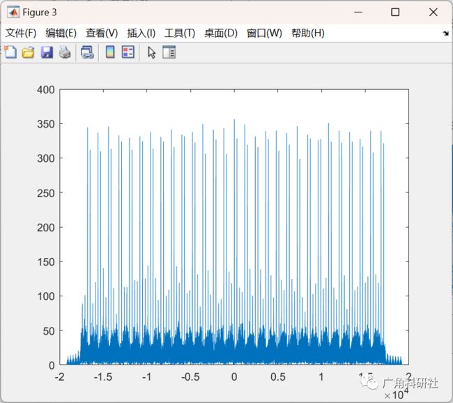Screen dimensions: 453x403
Task: Open the 编辑(E) menu
Action: [61, 33]
